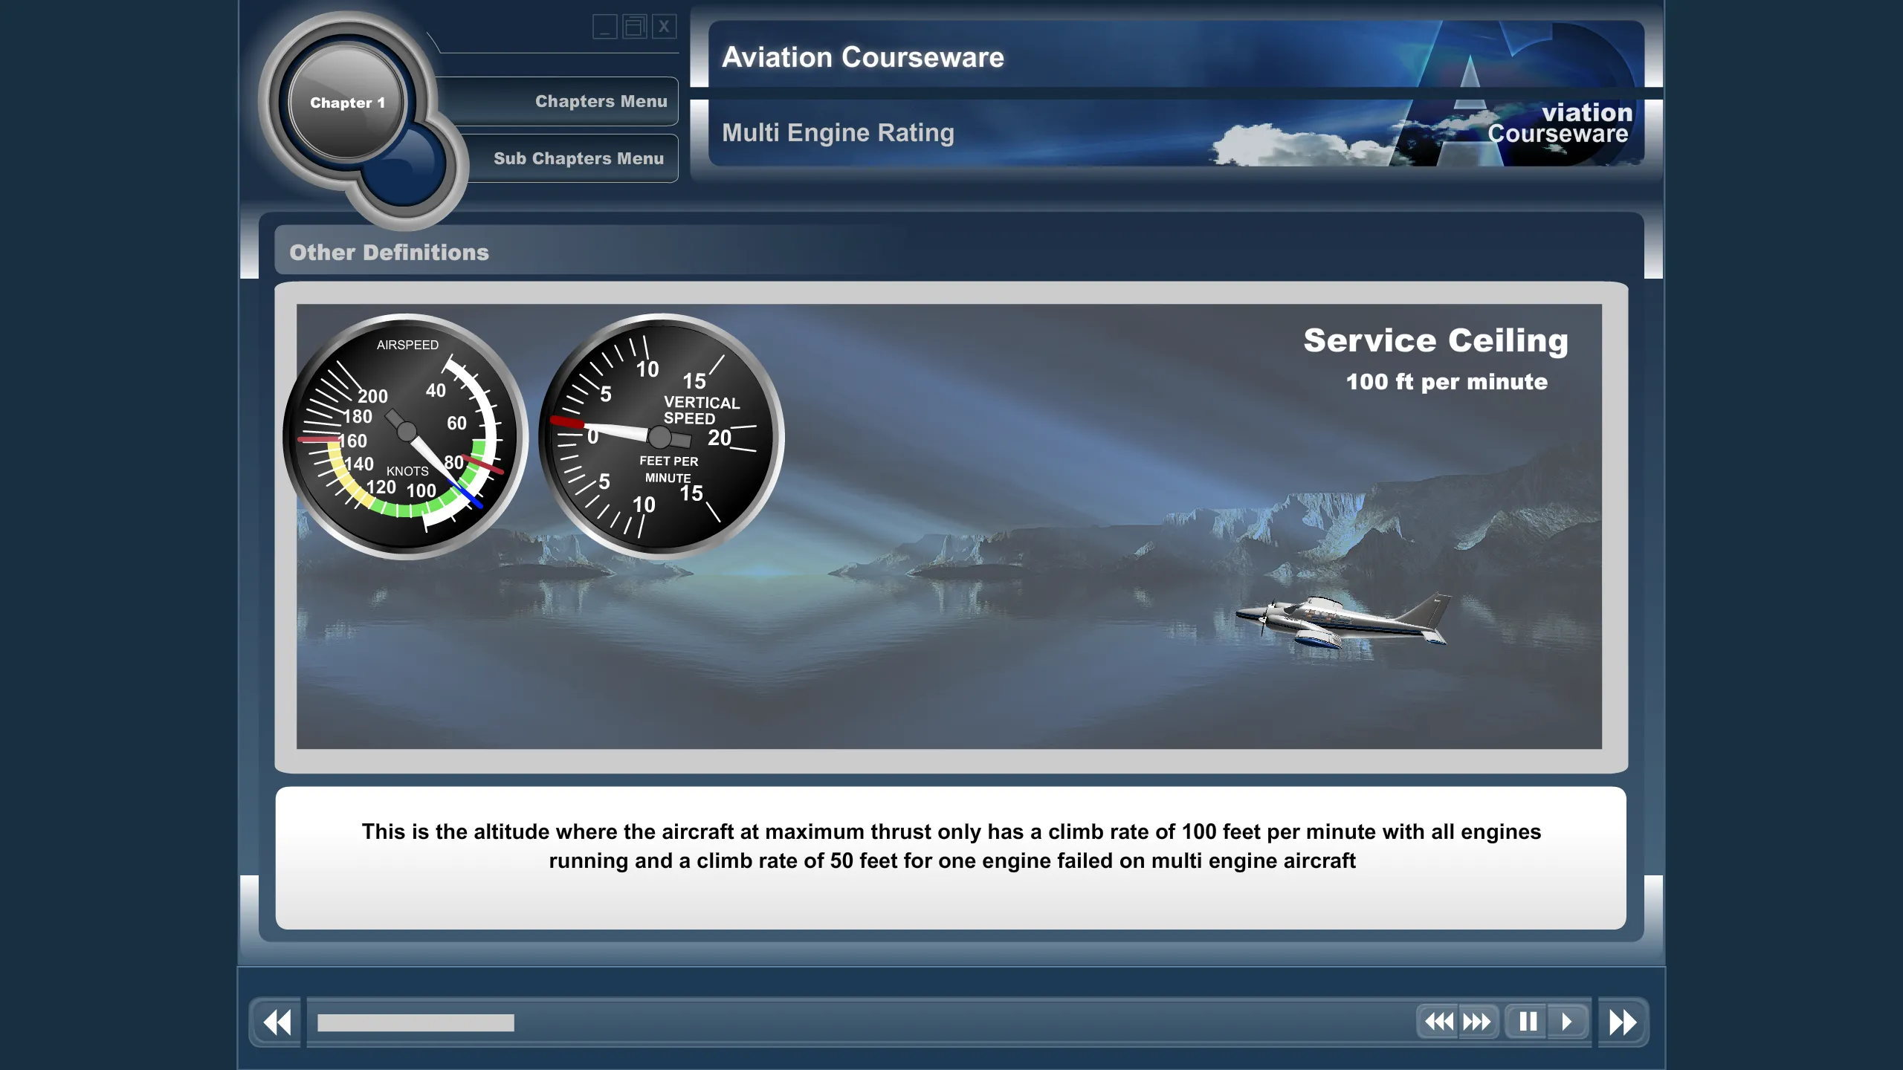The width and height of the screenshot is (1903, 1070).
Task: Click the playback progress bar
Action: [416, 1020]
